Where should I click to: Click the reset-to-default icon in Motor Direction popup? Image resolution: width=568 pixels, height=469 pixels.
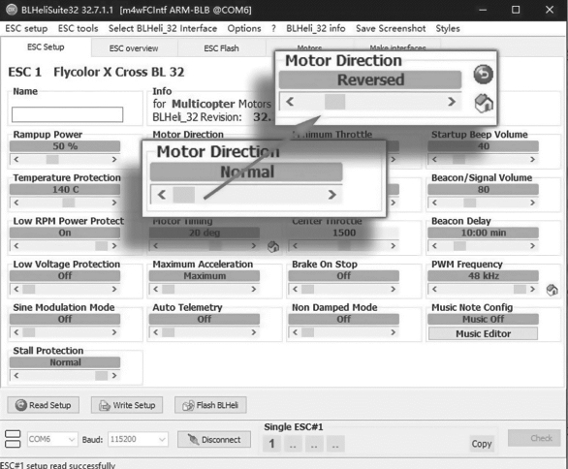click(x=484, y=104)
